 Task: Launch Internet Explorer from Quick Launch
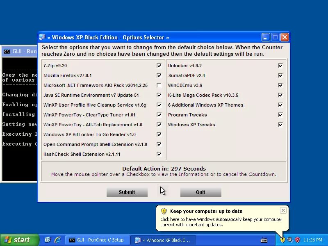pyautogui.click(x=57, y=240)
